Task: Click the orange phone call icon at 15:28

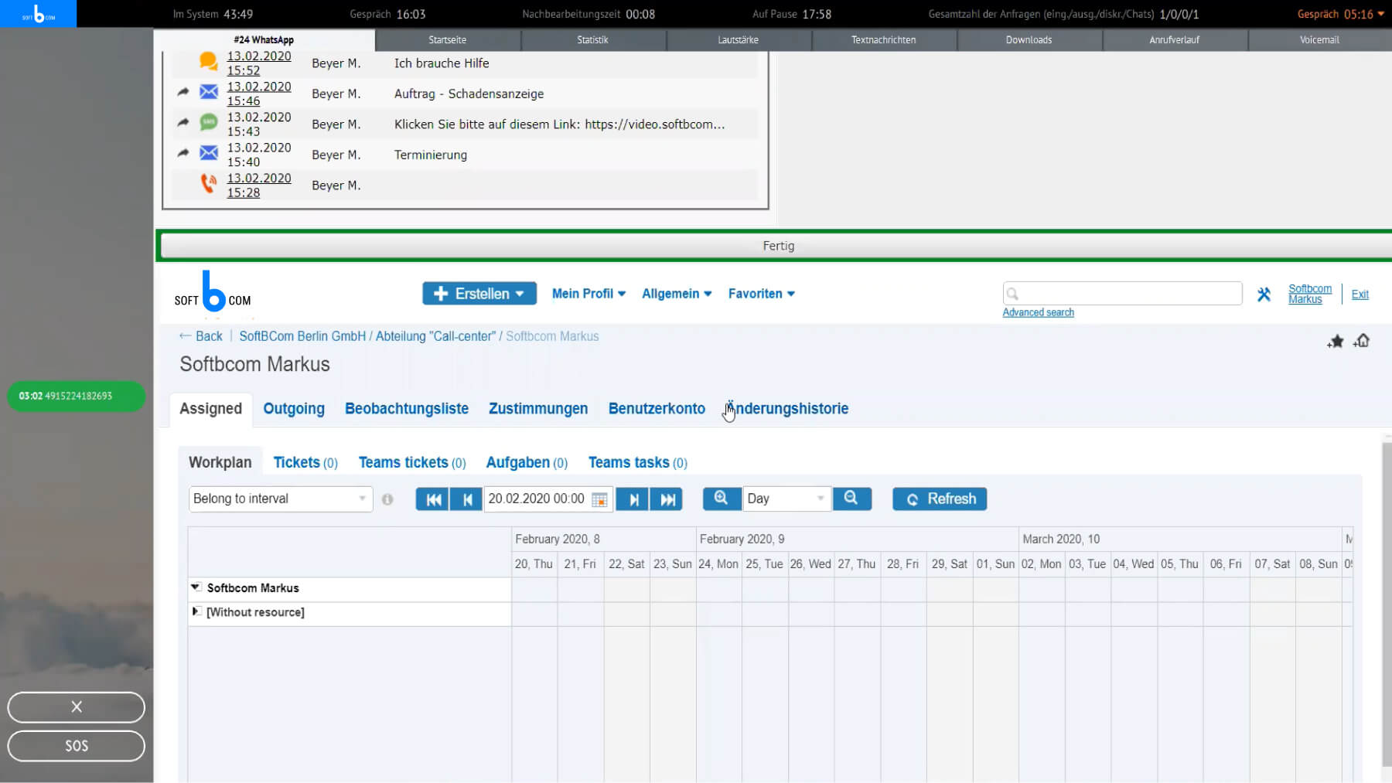Action: [208, 183]
